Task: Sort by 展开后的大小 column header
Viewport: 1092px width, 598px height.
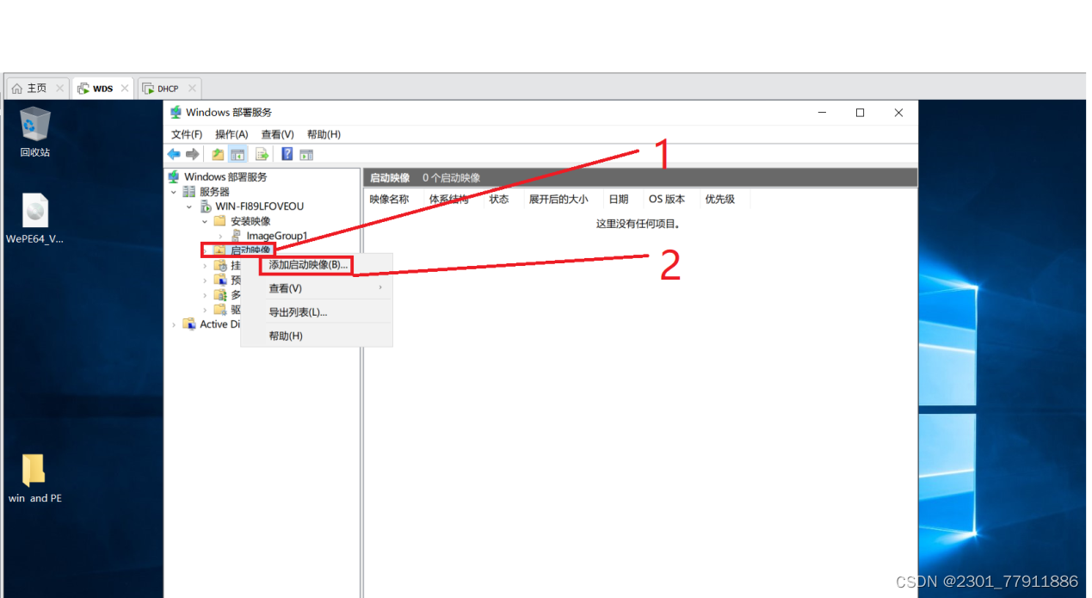Action: 563,199
